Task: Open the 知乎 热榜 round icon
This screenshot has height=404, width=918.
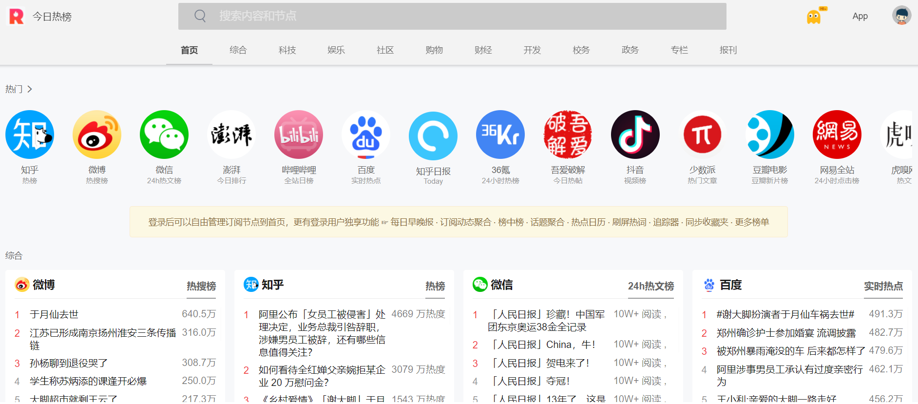Action: coord(30,135)
